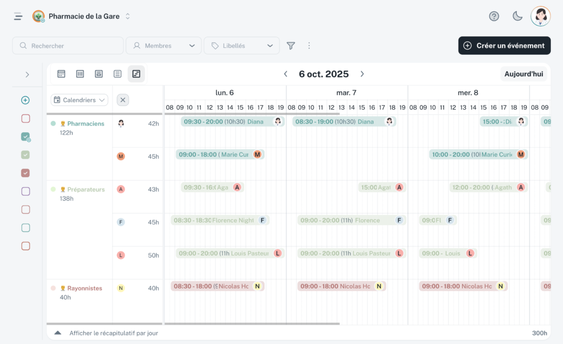This screenshot has width=563, height=344.
Task: Open the stacked planning view
Action: (x=99, y=74)
